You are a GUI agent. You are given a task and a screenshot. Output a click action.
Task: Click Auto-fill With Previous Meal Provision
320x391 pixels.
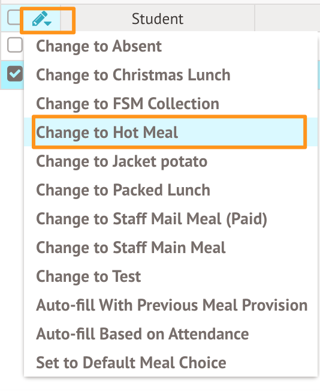tap(171, 305)
